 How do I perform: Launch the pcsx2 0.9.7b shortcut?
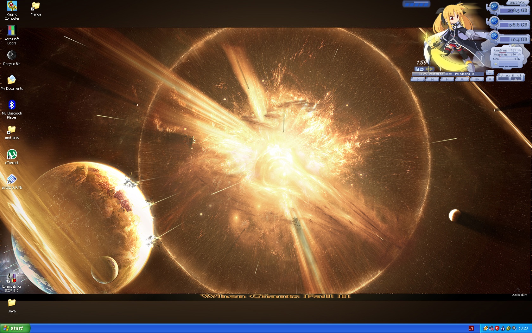pyautogui.click(x=12, y=181)
